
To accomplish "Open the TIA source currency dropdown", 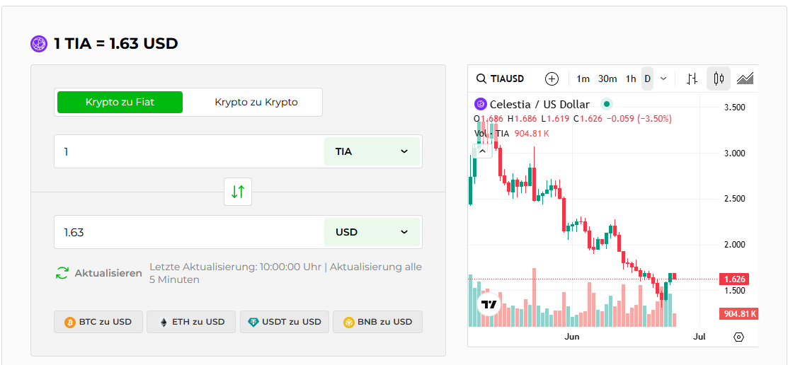I will 372,151.
